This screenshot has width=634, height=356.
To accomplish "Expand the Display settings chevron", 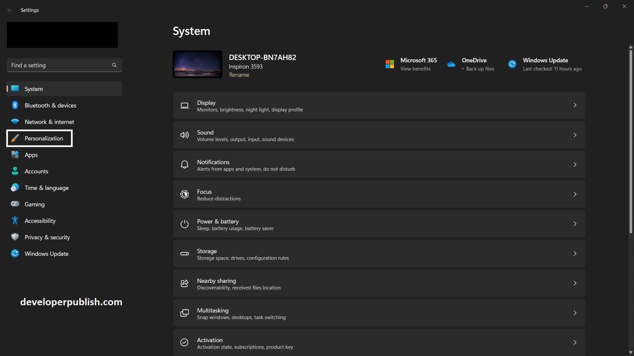I will click(x=575, y=105).
